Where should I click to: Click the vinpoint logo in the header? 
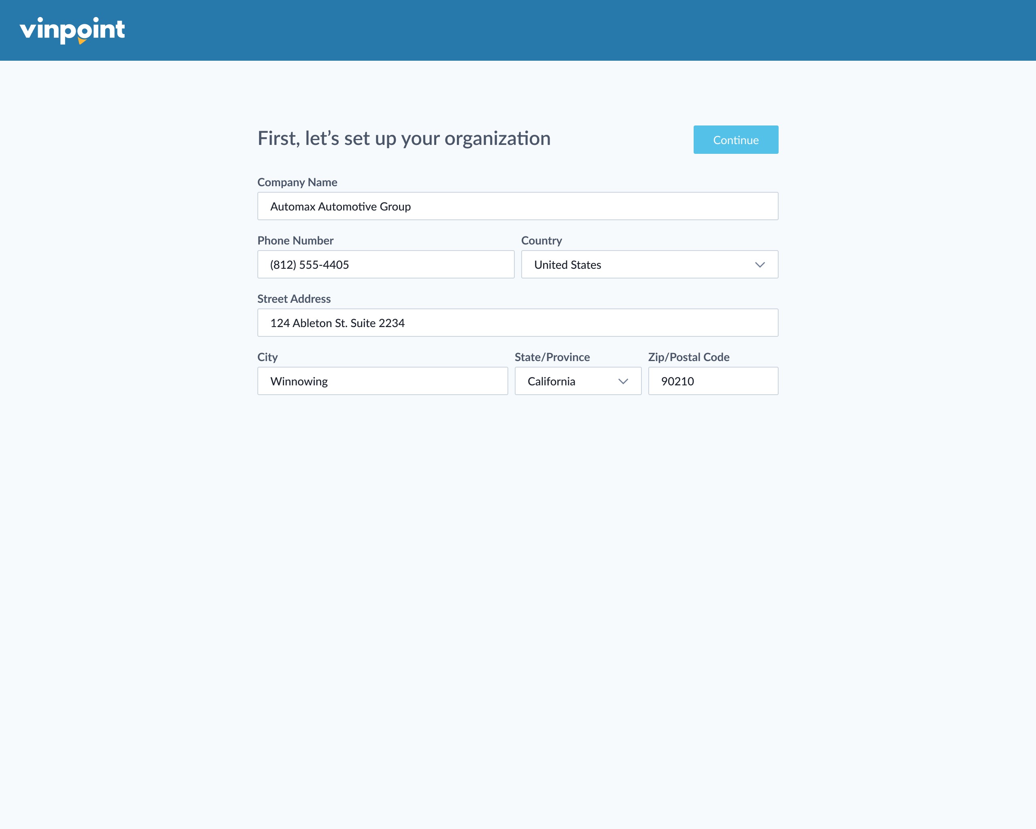click(72, 30)
